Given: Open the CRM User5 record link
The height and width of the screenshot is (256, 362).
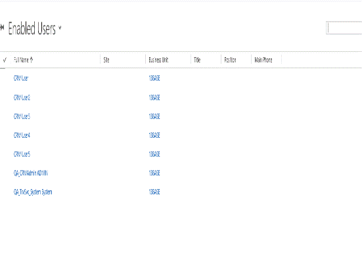Looking at the screenshot, I should coord(22,154).
